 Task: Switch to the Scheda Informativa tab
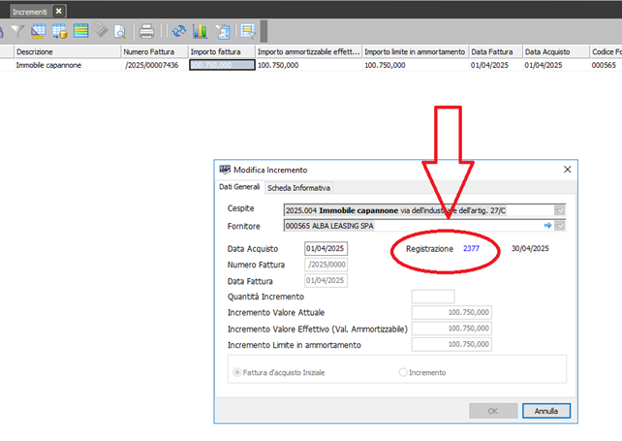(298, 187)
